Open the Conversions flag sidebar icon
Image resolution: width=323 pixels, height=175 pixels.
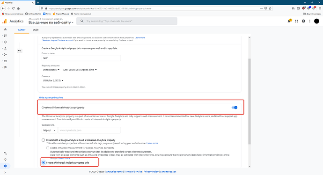point(5,67)
